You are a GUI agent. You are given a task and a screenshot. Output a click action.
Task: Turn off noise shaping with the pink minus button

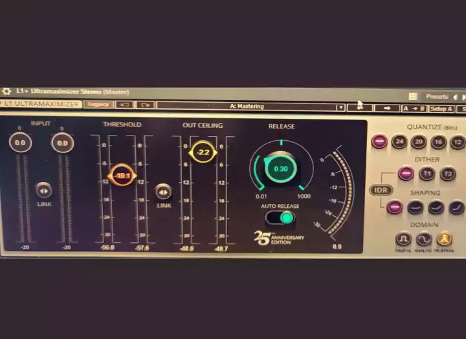tap(395, 207)
